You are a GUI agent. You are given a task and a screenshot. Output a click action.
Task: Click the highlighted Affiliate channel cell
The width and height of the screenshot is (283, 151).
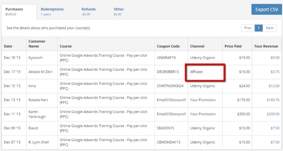[x=205, y=72]
